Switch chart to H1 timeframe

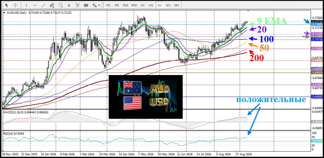click(143, 5)
